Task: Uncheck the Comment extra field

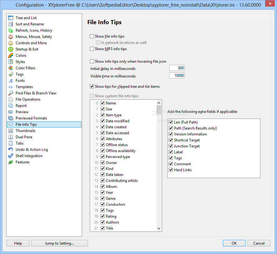Action: [x=171, y=164]
